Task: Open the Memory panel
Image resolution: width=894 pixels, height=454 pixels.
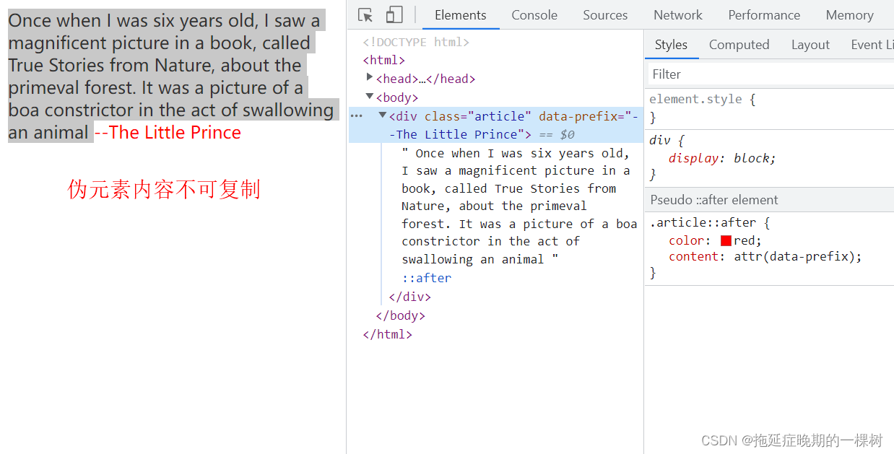Action: pos(849,14)
